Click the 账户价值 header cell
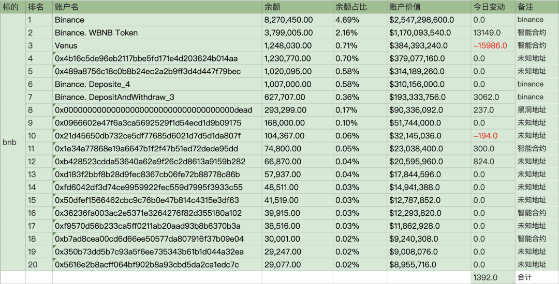This screenshot has width=559, height=284. pyautogui.click(x=429, y=7)
